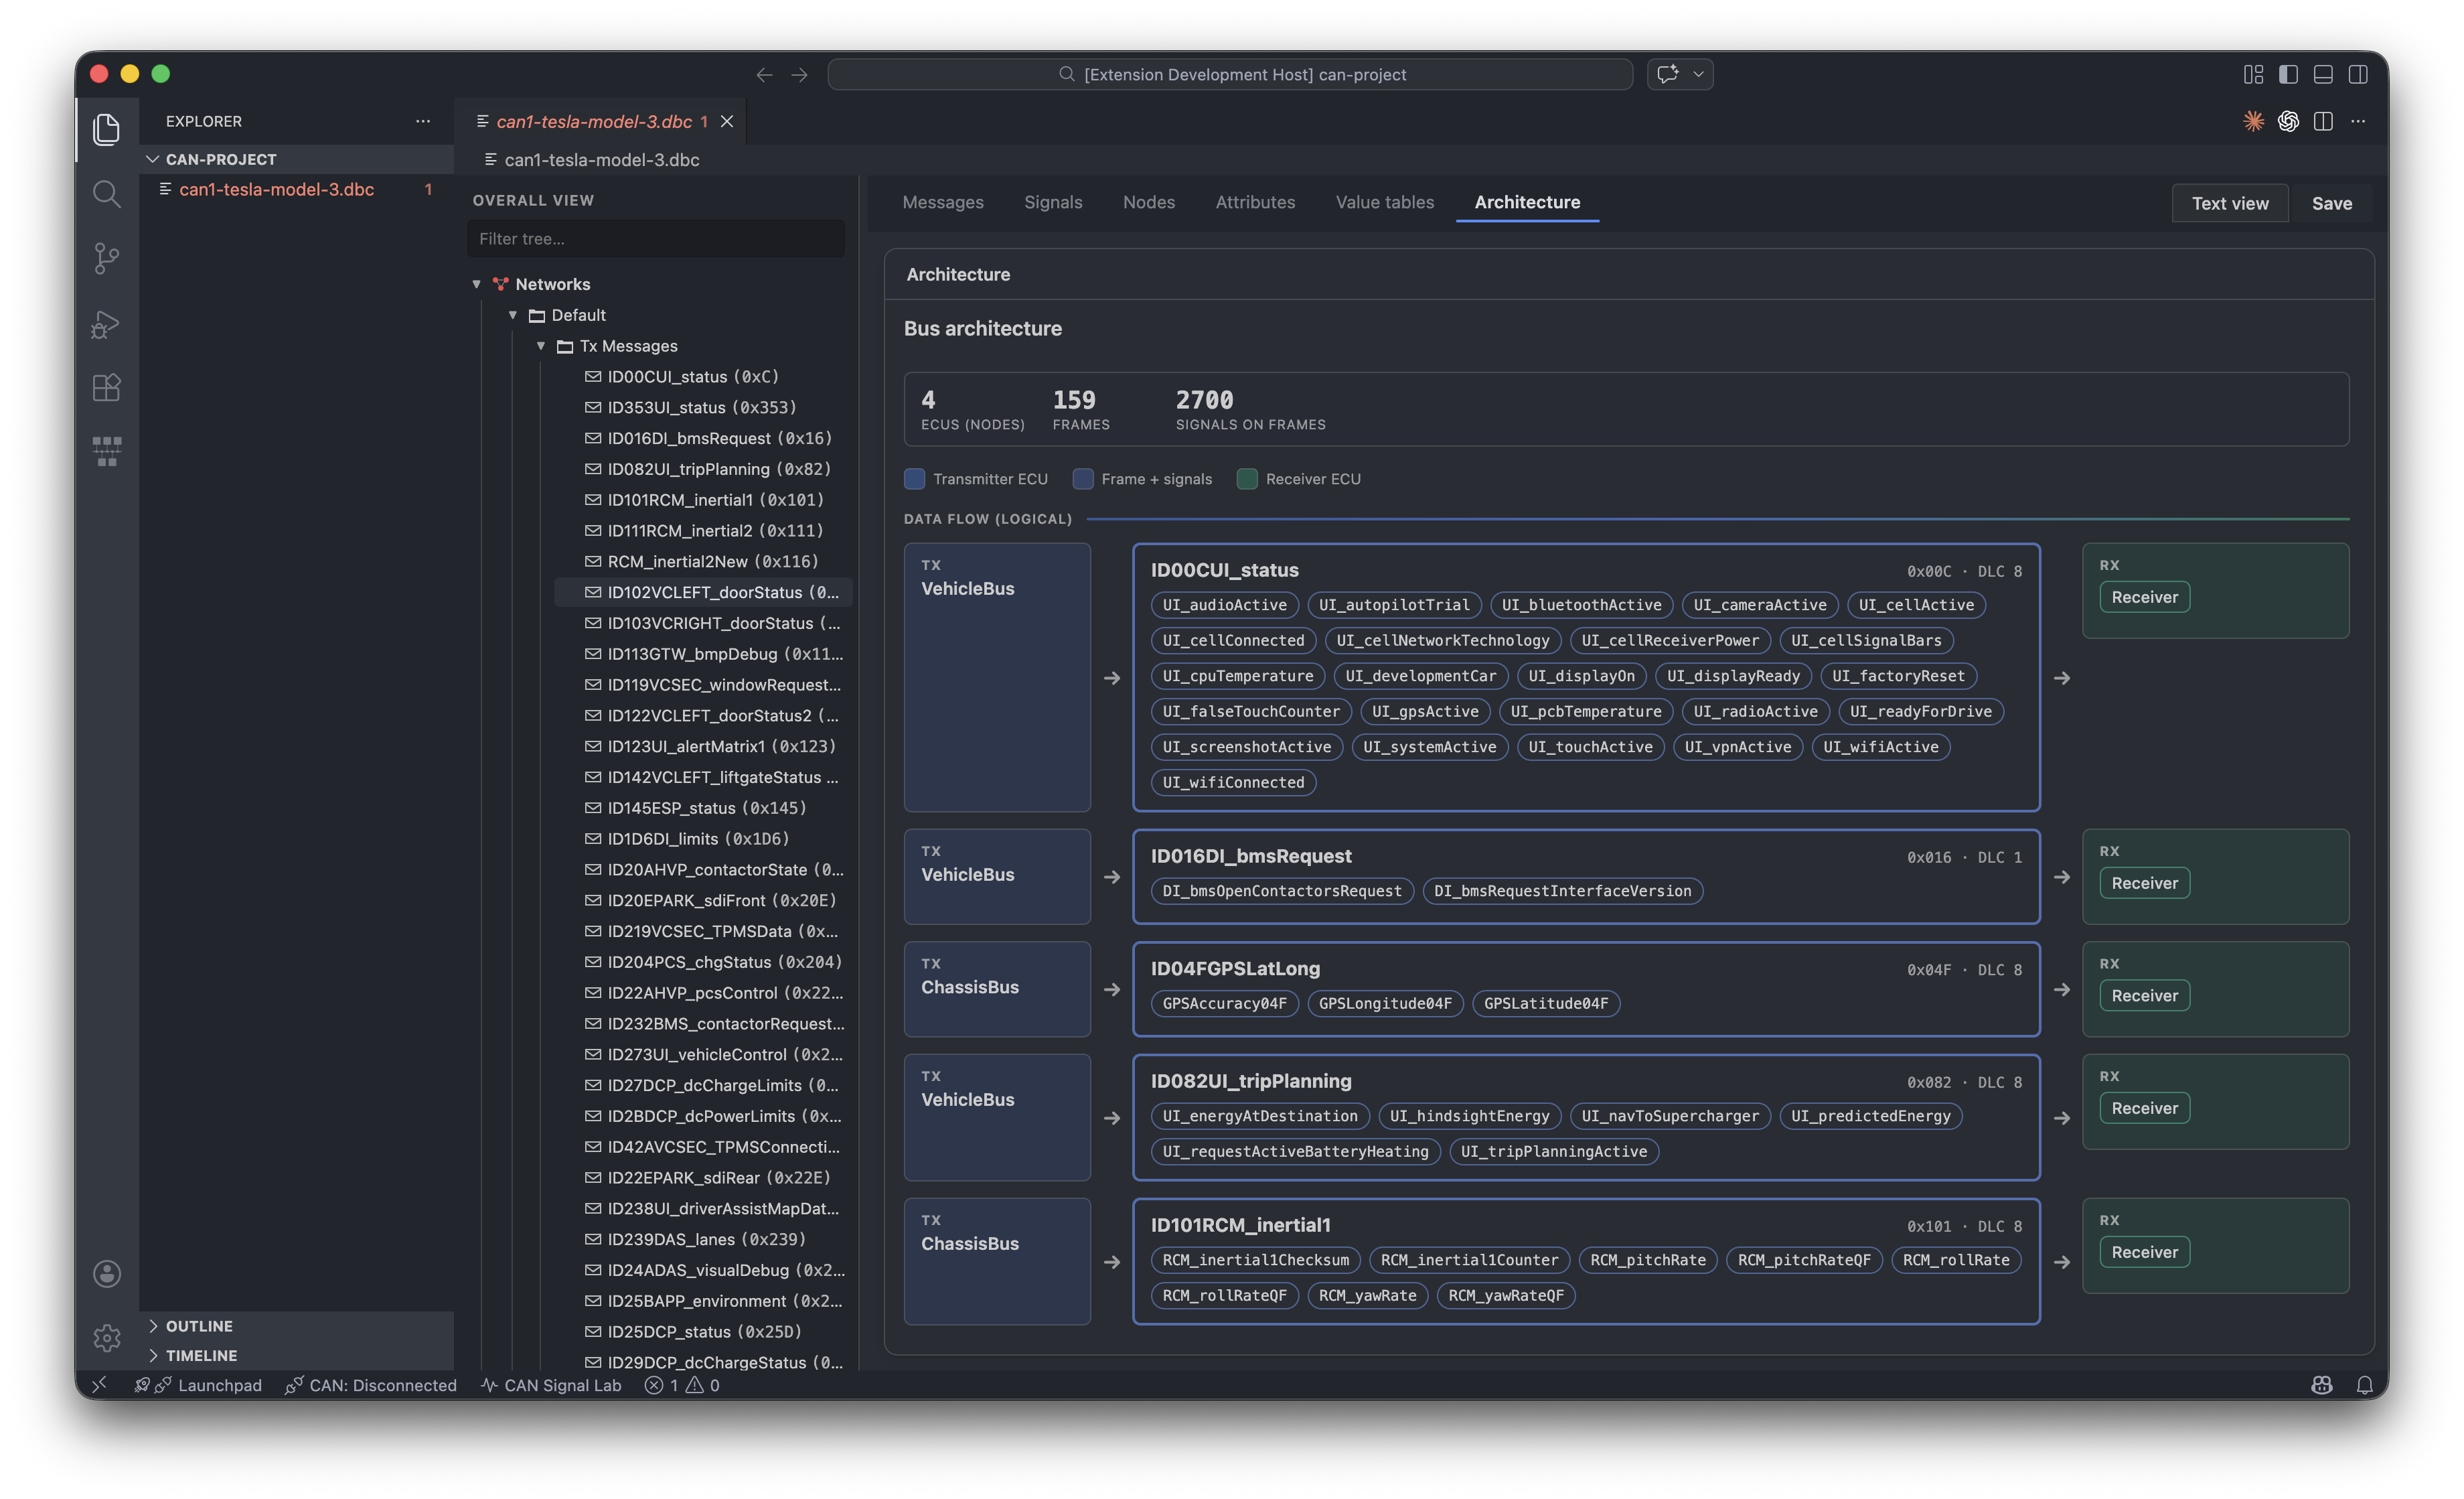
Task: Click the CAN Signal Lab status item
Action: [x=551, y=1385]
